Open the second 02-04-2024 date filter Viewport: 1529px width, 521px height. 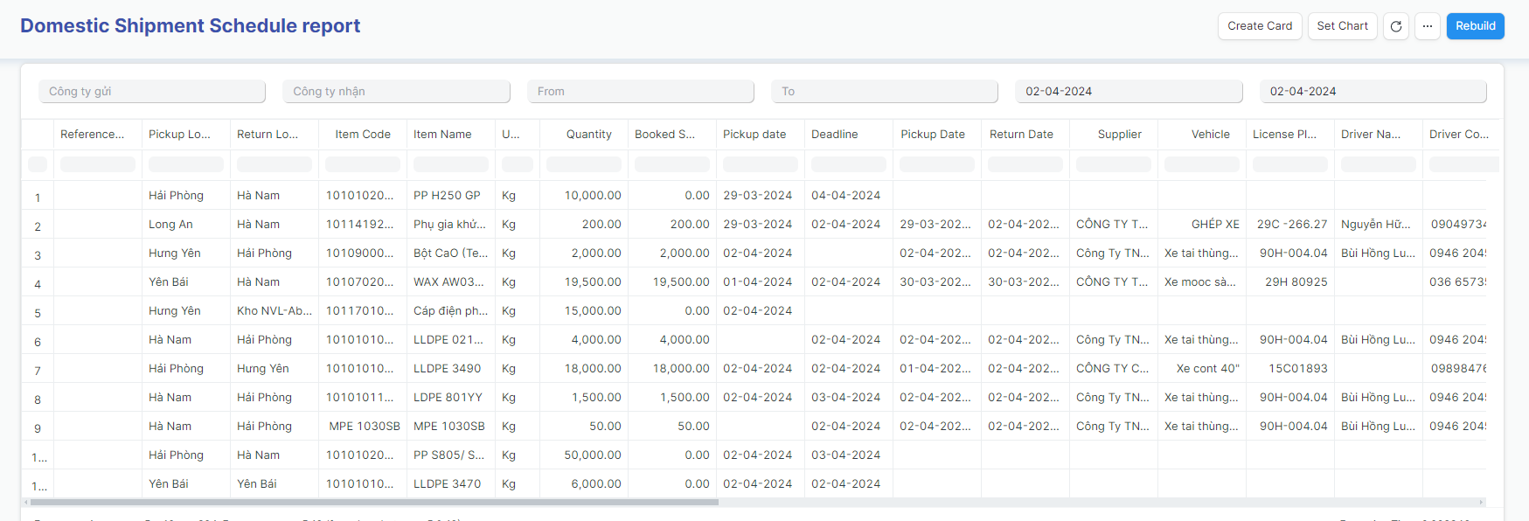tap(1373, 92)
